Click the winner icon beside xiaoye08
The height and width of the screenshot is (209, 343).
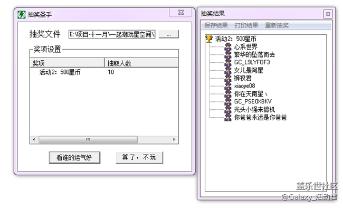228,86
